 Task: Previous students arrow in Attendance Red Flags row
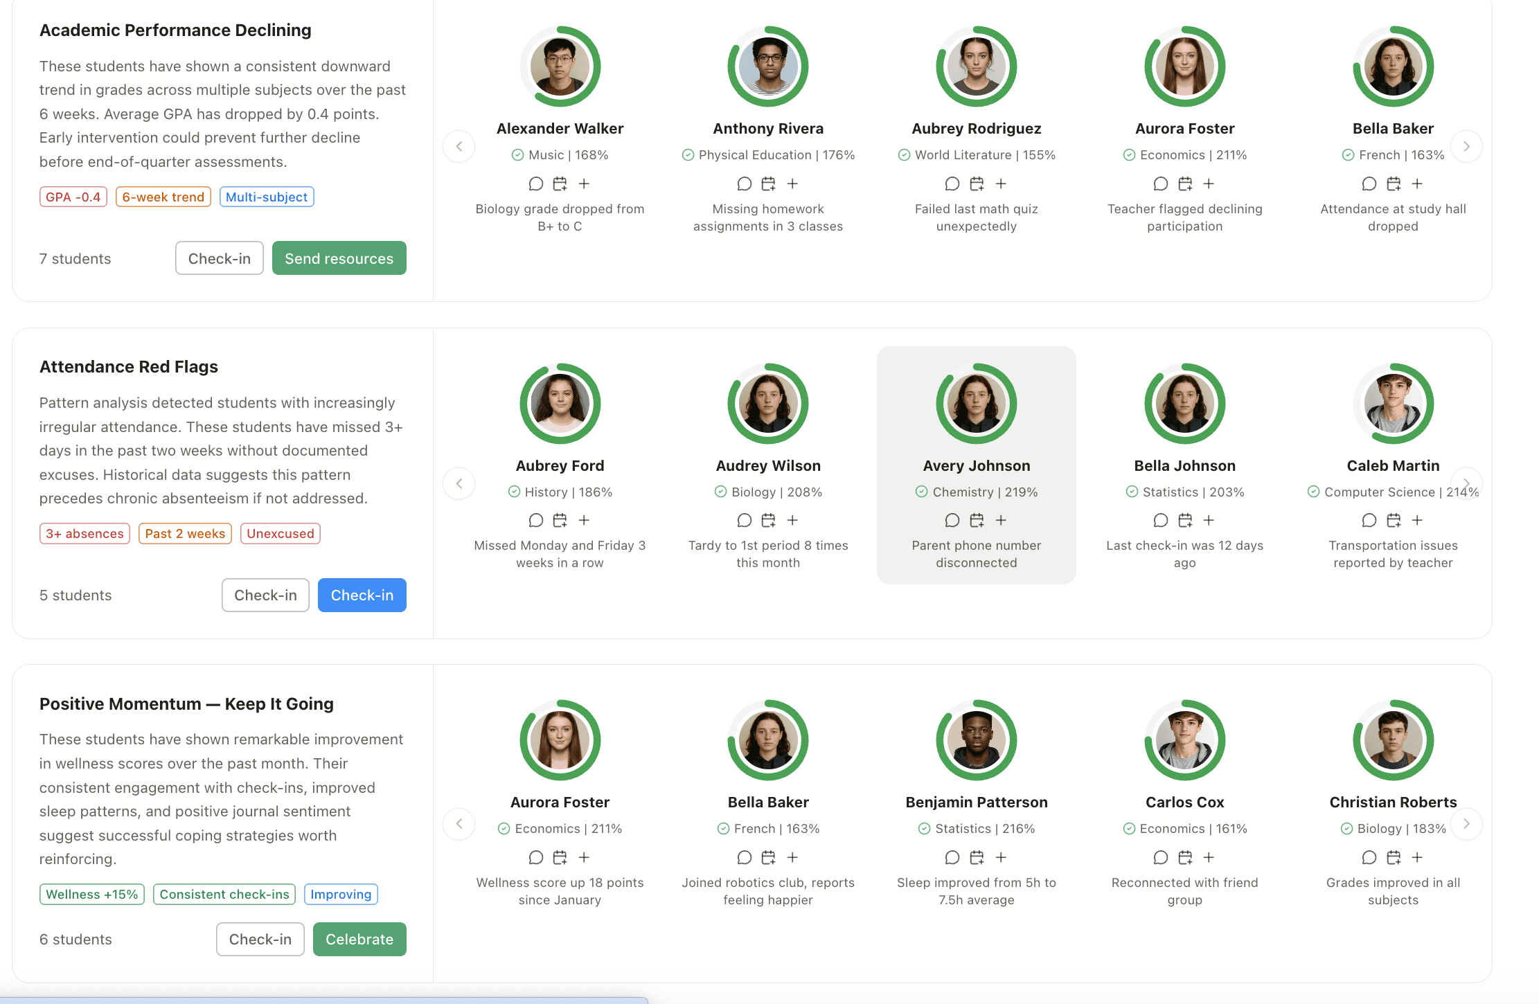(x=459, y=483)
